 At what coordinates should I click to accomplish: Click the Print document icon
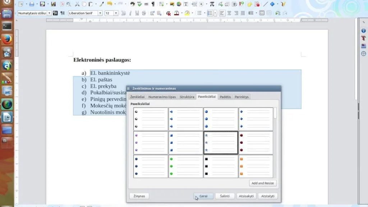click(32, 4)
